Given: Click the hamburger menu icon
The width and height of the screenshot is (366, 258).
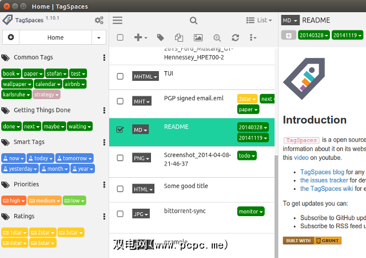Looking at the screenshot, I should (117, 20).
